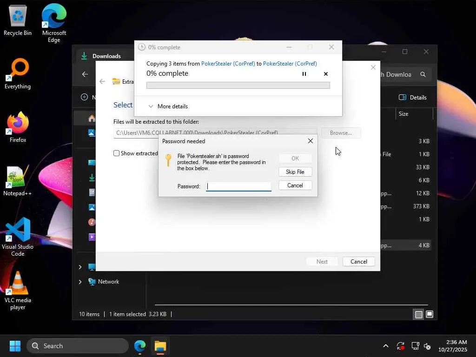This screenshot has height=357, width=476.
Task: Open Everything search desktop shortcut
Action: click(18, 74)
